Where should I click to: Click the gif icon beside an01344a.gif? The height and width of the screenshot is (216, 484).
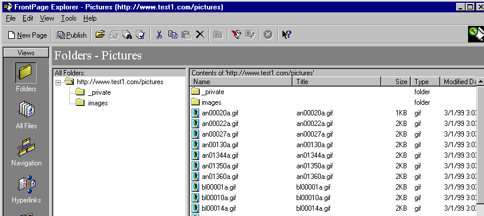[x=195, y=155]
